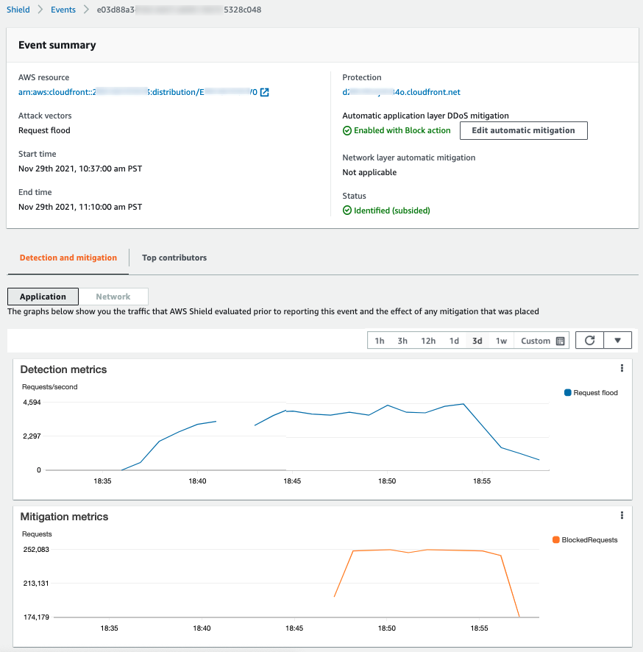The image size is (643, 652).
Task: Refresh the metrics graphs
Action: point(589,340)
